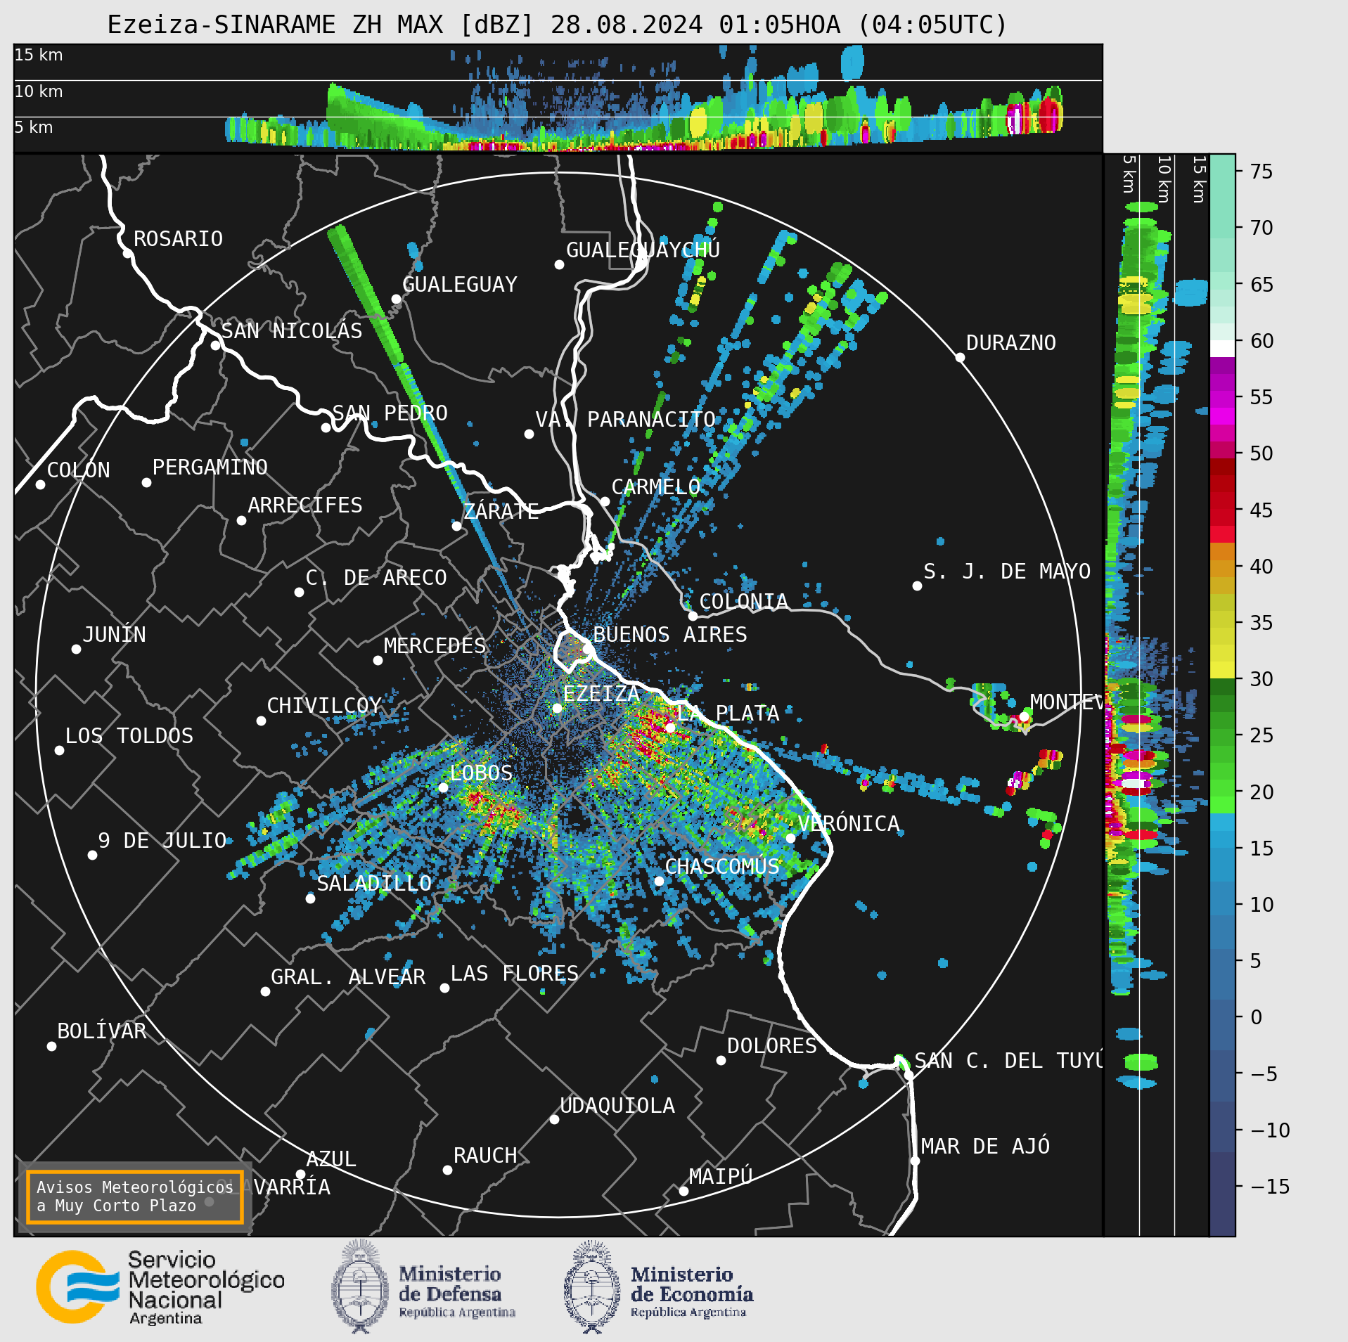This screenshot has width=1348, height=1342.
Task: Click the MERCEDES city label
Action: point(435,646)
